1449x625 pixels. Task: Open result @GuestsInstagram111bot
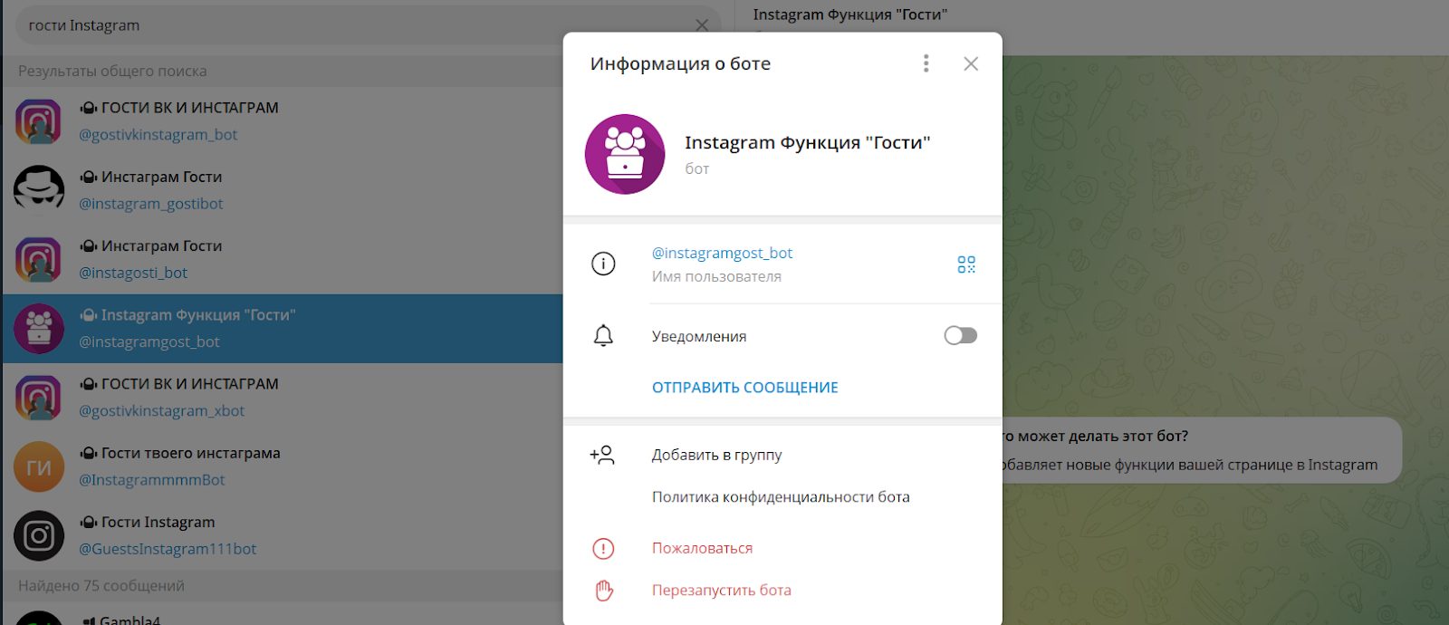coord(282,535)
